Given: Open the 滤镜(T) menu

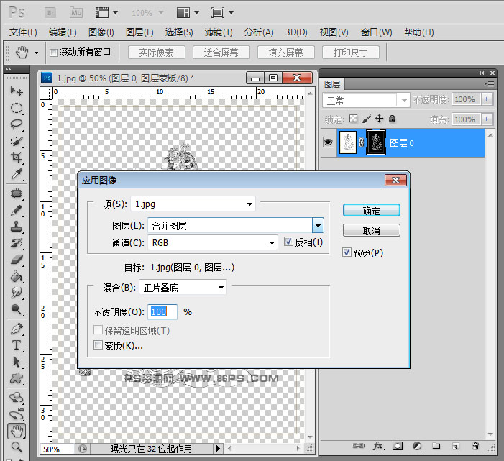Looking at the screenshot, I should (219, 32).
